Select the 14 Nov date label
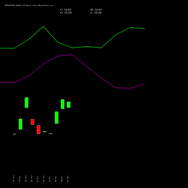Screen dimensions: 188x188 tap(14, 179)
